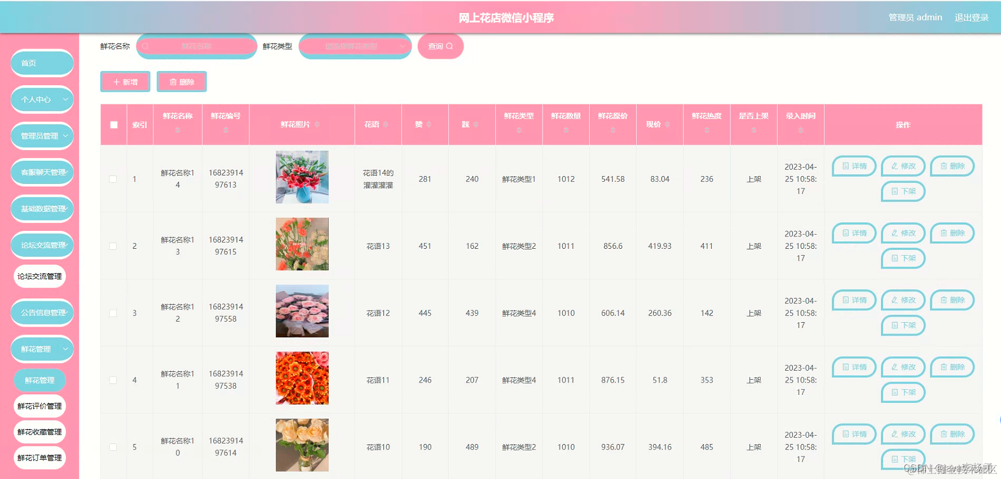Expand the 公告信息管理 sidebar menu

coord(42,313)
